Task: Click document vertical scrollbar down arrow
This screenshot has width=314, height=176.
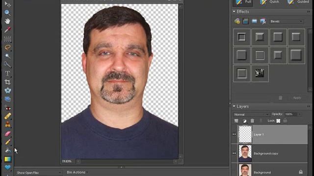Action: point(181,156)
